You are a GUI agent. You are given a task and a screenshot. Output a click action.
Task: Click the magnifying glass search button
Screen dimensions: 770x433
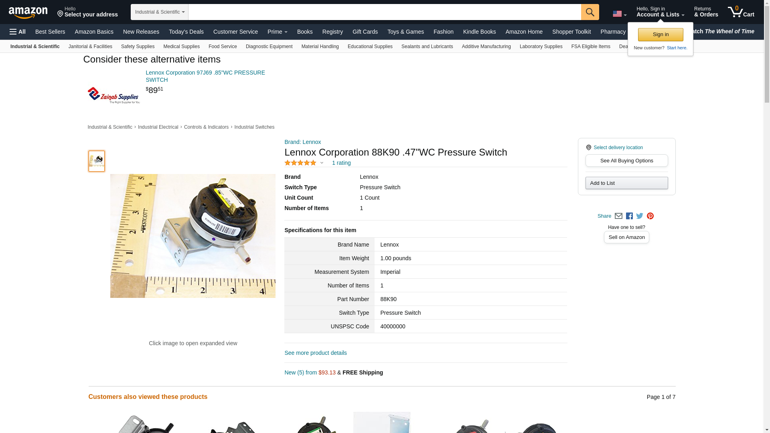click(590, 12)
